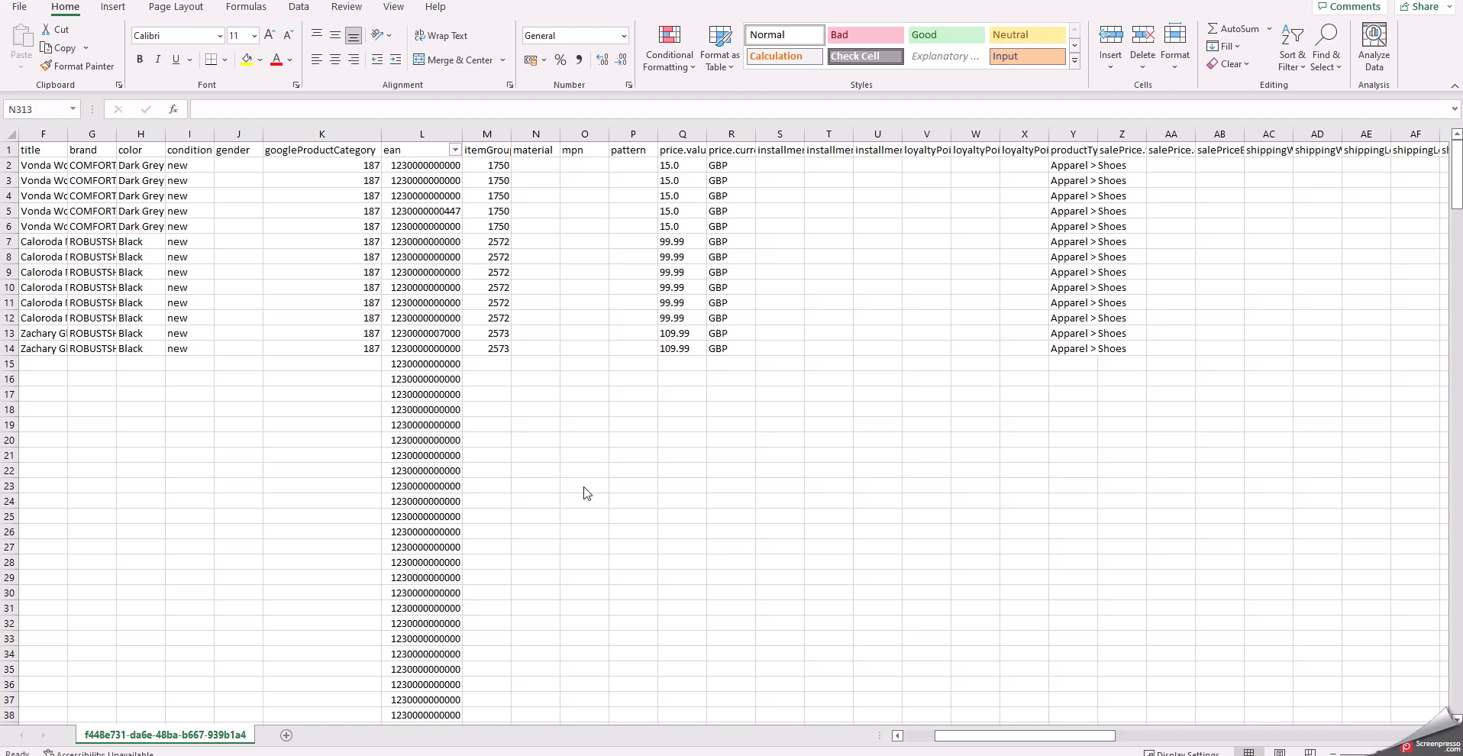Click the Analyze Data icon

pos(1374,47)
